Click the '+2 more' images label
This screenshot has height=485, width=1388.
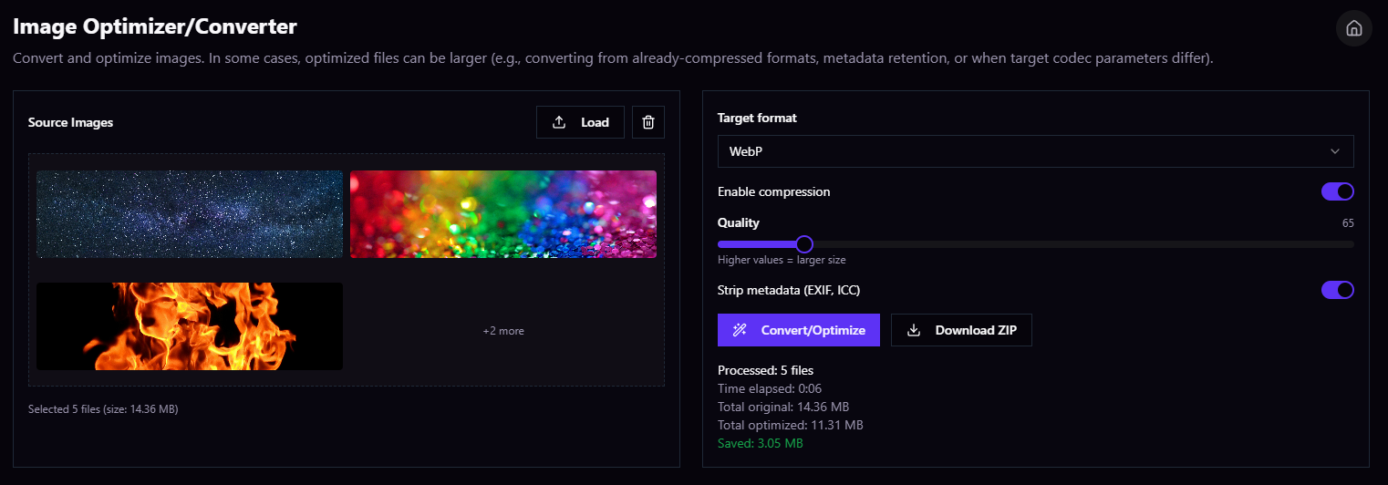click(503, 331)
